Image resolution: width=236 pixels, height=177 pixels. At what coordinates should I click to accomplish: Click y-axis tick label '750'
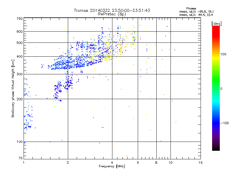coord(19,19)
